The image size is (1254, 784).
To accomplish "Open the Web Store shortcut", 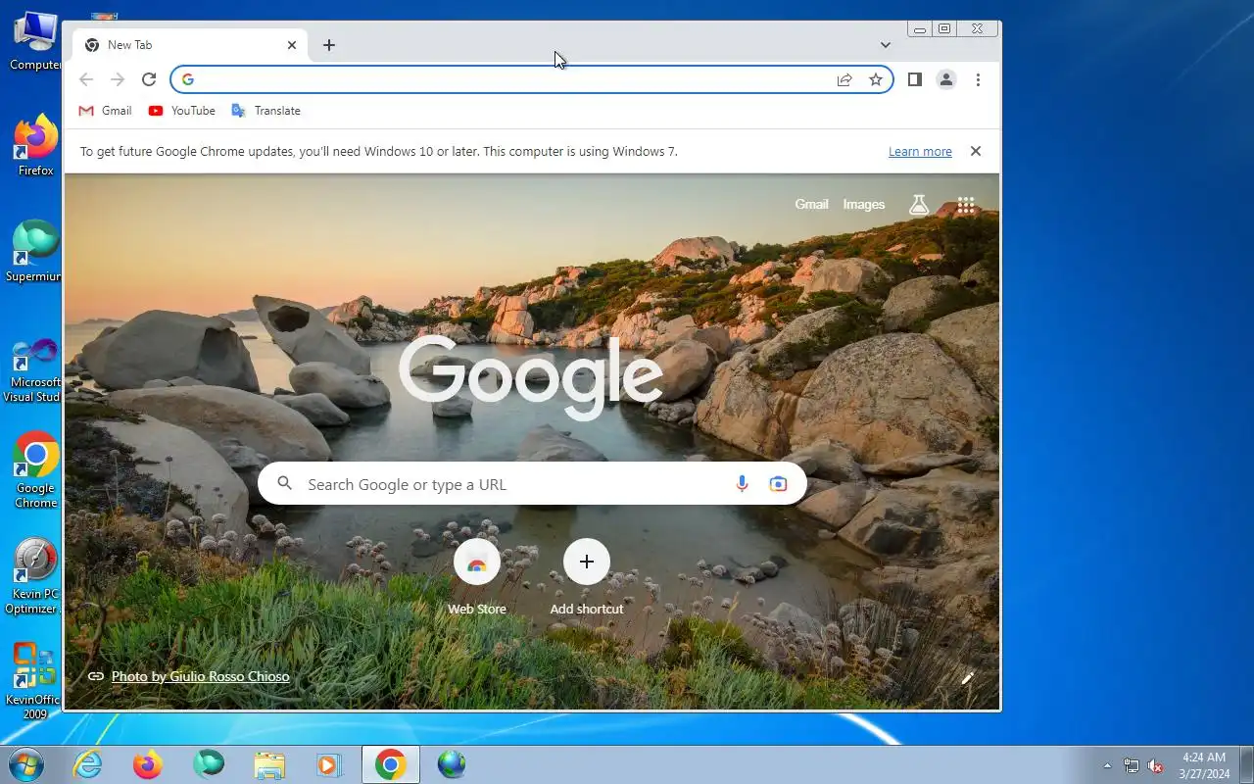I will 477,577.
